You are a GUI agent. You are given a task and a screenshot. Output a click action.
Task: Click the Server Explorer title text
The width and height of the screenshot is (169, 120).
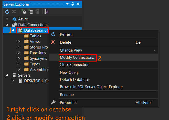coord(16,4)
